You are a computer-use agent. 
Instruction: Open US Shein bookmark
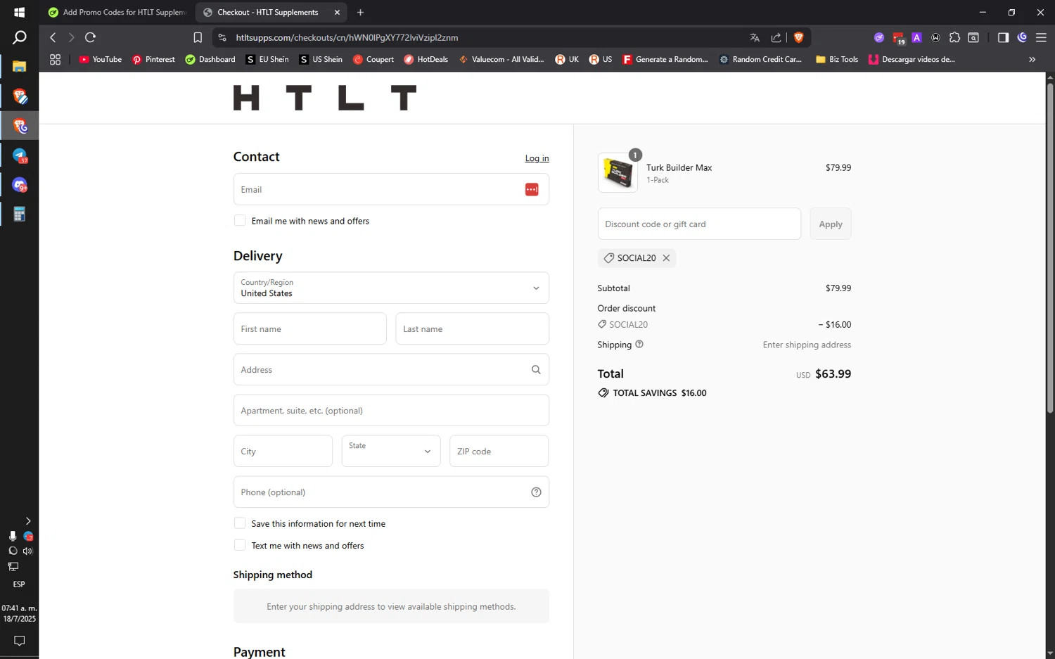[x=320, y=60]
